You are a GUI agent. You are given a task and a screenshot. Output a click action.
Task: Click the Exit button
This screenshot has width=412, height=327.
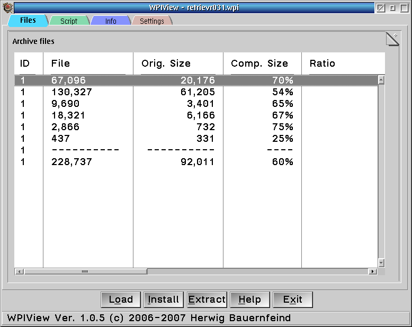tap(292, 299)
